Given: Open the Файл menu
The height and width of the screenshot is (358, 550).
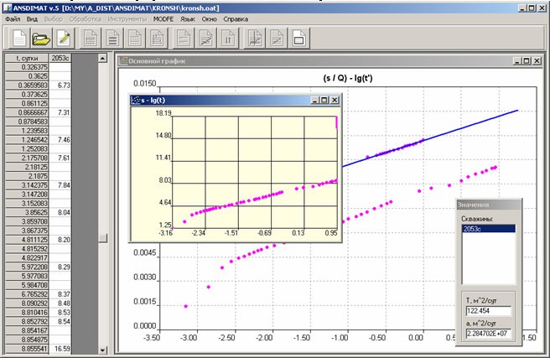Looking at the screenshot, I should 13,18.
